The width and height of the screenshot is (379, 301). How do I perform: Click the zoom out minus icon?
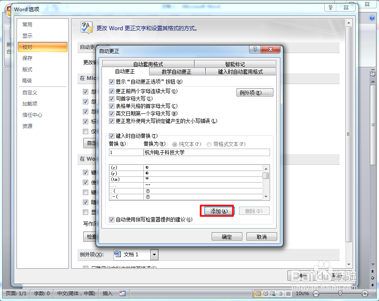(x=316, y=294)
